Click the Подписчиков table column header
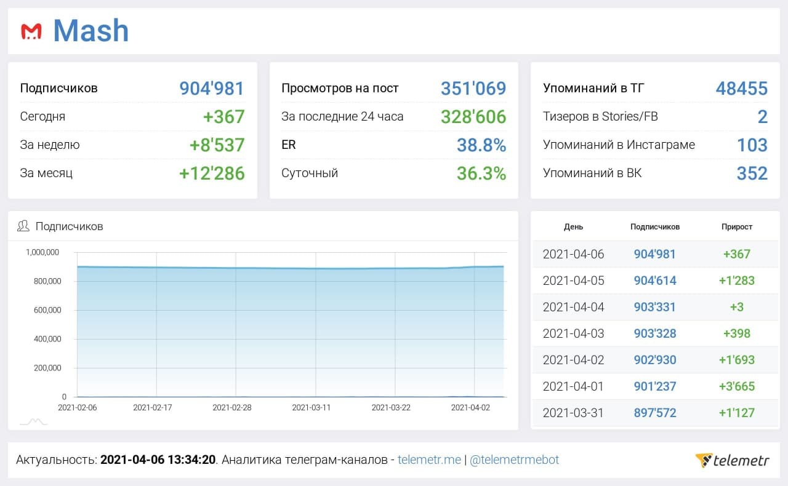This screenshot has height=486, width=788. coord(655,227)
